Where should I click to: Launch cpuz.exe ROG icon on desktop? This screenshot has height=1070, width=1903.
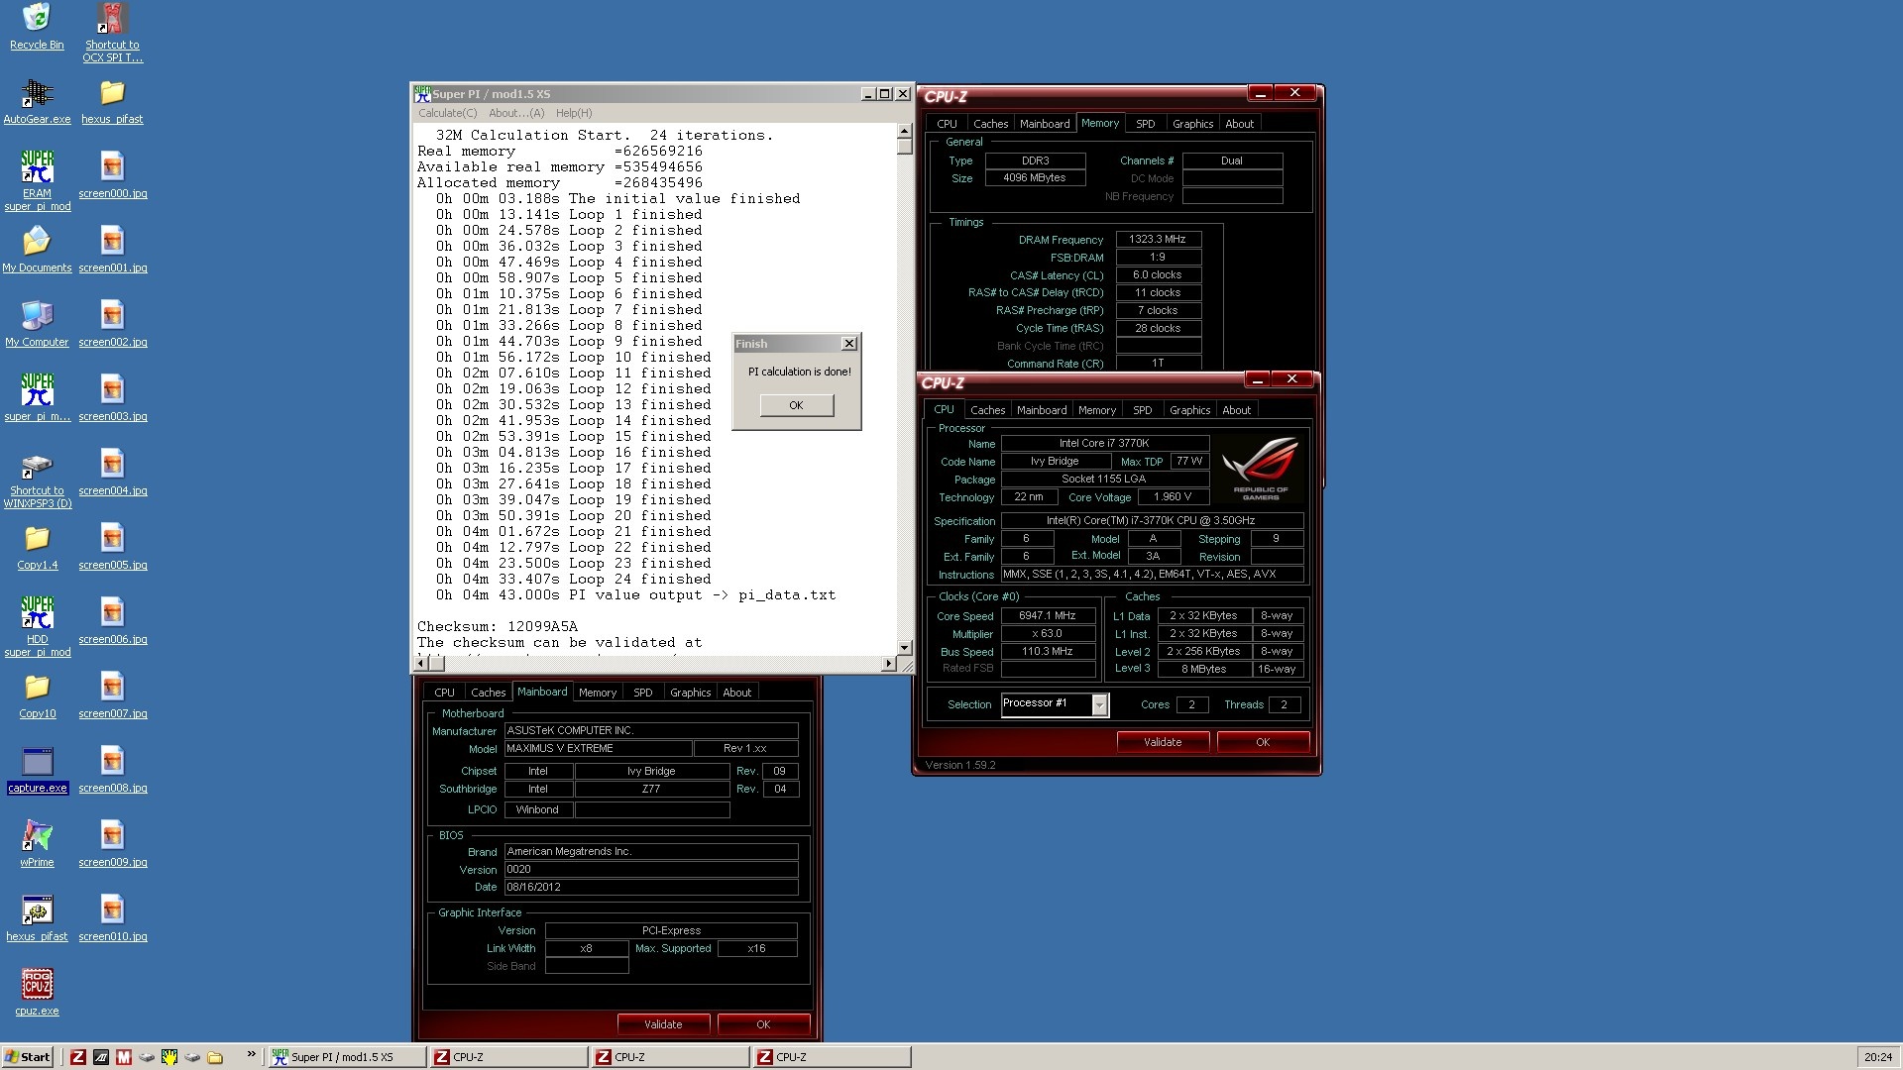[37, 985]
